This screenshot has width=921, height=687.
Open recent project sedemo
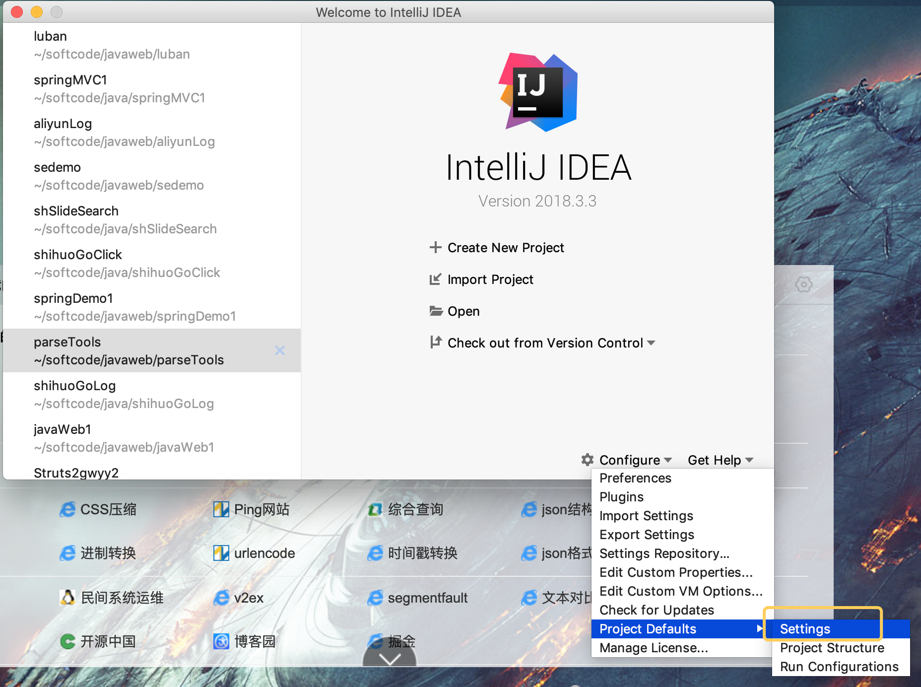(x=152, y=176)
